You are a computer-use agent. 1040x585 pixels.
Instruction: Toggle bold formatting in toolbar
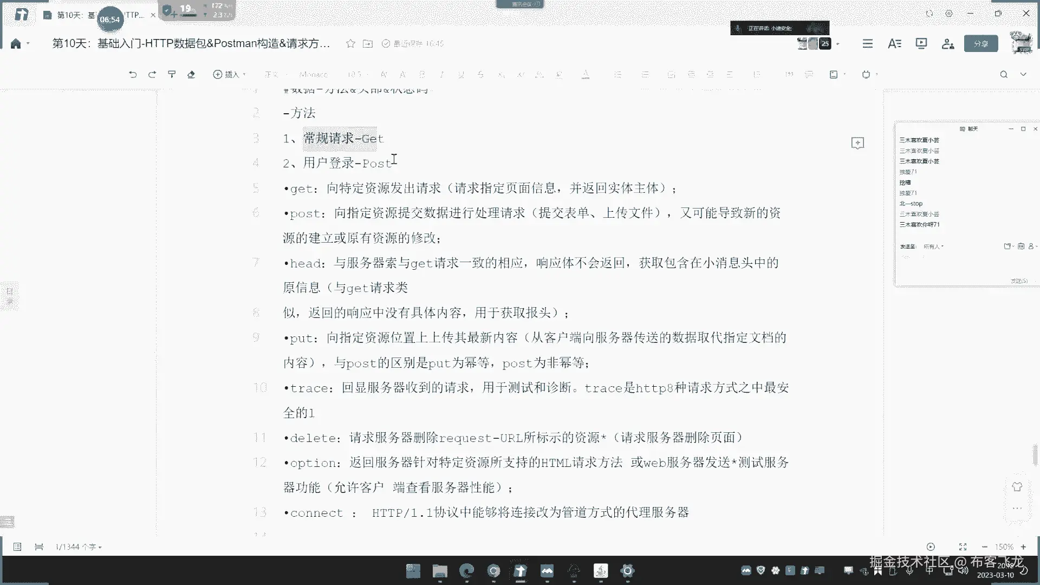coord(422,75)
